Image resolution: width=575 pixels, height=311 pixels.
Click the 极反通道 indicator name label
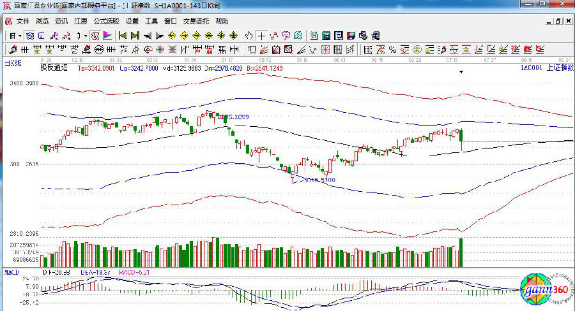click(53, 66)
